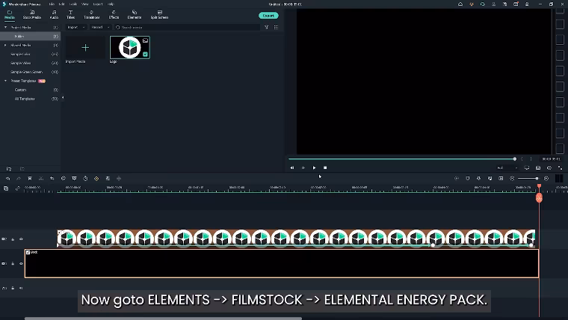Viewport: 568px width, 320px height.
Task: Click the Search media field
Action: coord(187,27)
